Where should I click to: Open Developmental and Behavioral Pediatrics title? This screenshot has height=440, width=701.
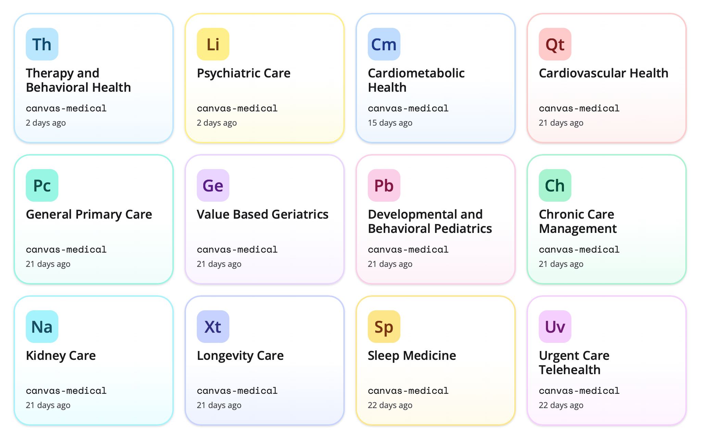click(430, 221)
